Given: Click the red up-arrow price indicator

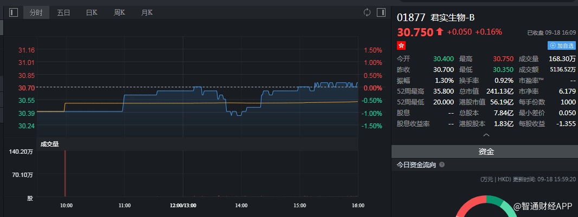Looking at the screenshot, I should (x=439, y=32).
